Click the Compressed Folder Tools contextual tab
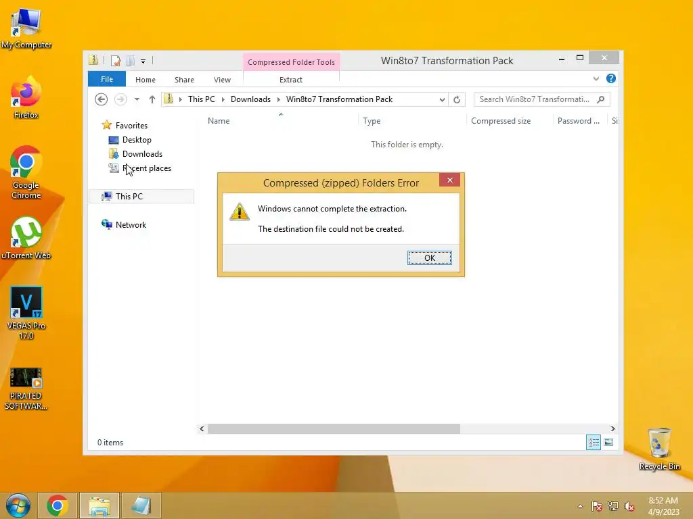 291,62
